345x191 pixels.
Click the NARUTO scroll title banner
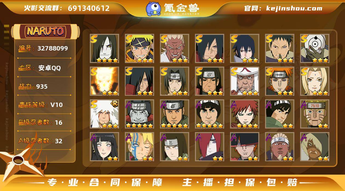pyautogui.click(x=45, y=31)
